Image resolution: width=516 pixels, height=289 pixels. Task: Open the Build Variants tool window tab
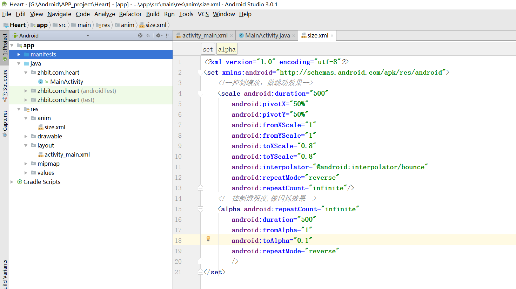(5, 275)
